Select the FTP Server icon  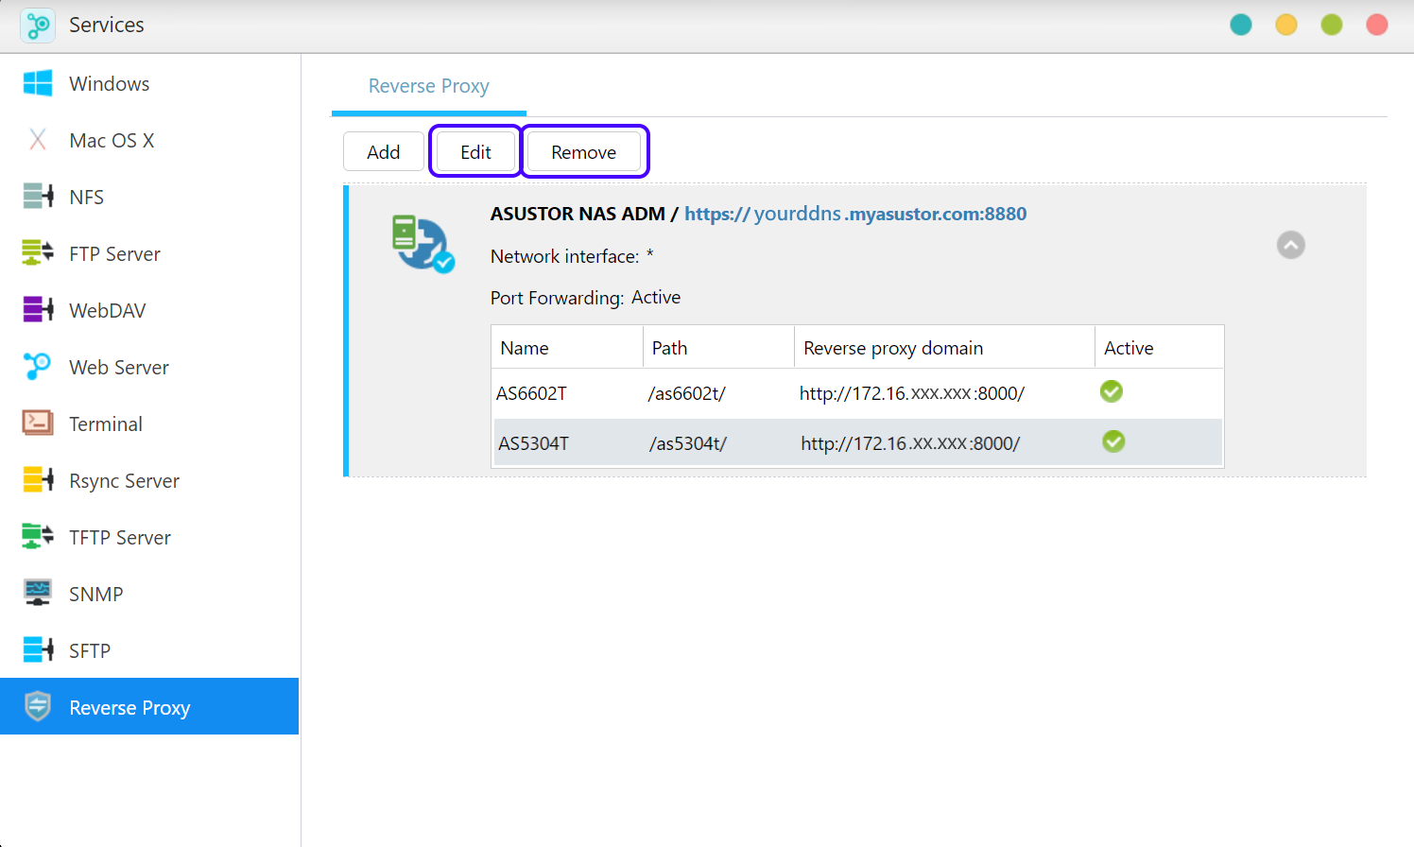click(38, 253)
